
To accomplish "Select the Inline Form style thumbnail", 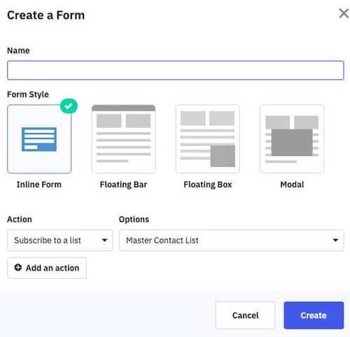I will [39, 139].
